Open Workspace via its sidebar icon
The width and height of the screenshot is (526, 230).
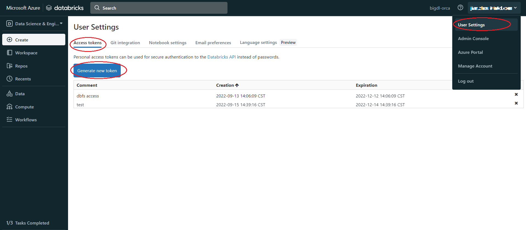click(x=9, y=52)
